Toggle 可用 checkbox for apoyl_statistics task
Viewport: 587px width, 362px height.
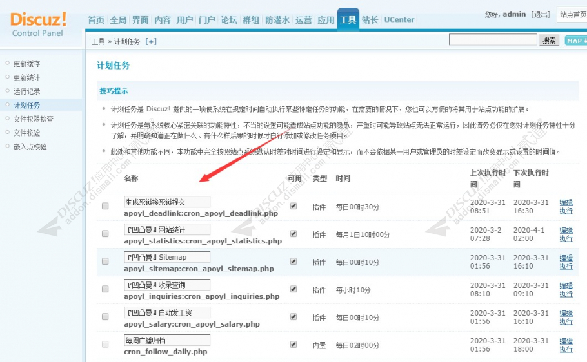click(x=293, y=234)
